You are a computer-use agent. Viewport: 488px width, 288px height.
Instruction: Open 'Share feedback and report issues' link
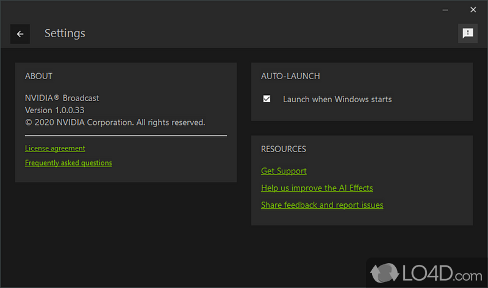[x=322, y=205]
